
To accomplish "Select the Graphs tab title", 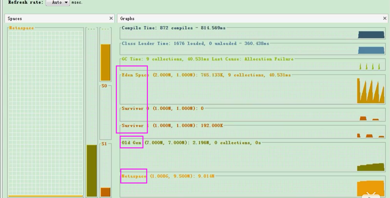I will [127, 19].
